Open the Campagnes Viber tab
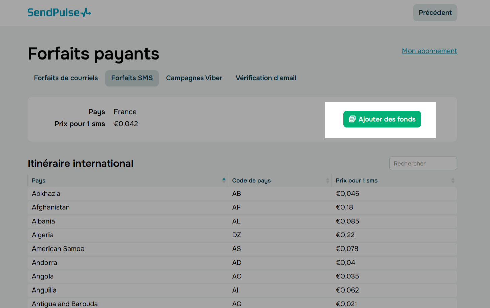The image size is (490, 308). coord(194,78)
